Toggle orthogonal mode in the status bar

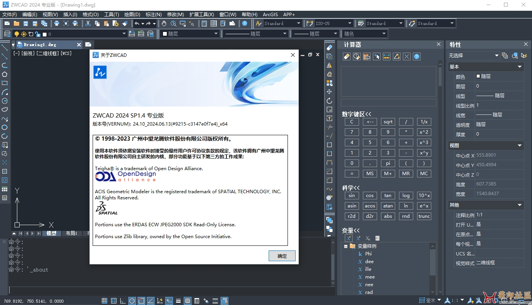(x=123, y=301)
